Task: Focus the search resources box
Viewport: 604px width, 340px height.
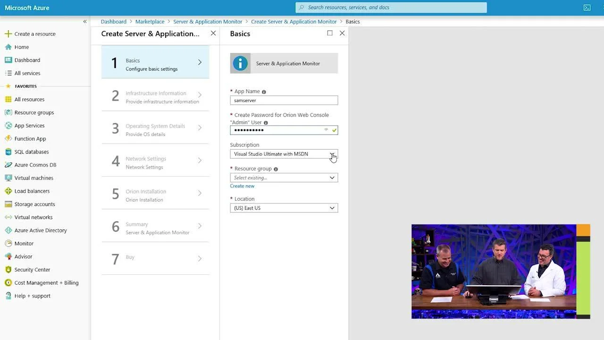Action: pos(391,8)
